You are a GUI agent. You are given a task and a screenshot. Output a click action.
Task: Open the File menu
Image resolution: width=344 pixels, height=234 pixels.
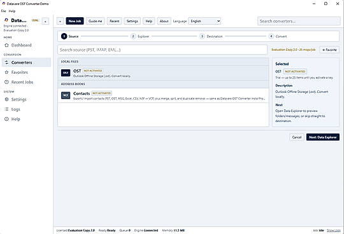click(x=4, y=11)
